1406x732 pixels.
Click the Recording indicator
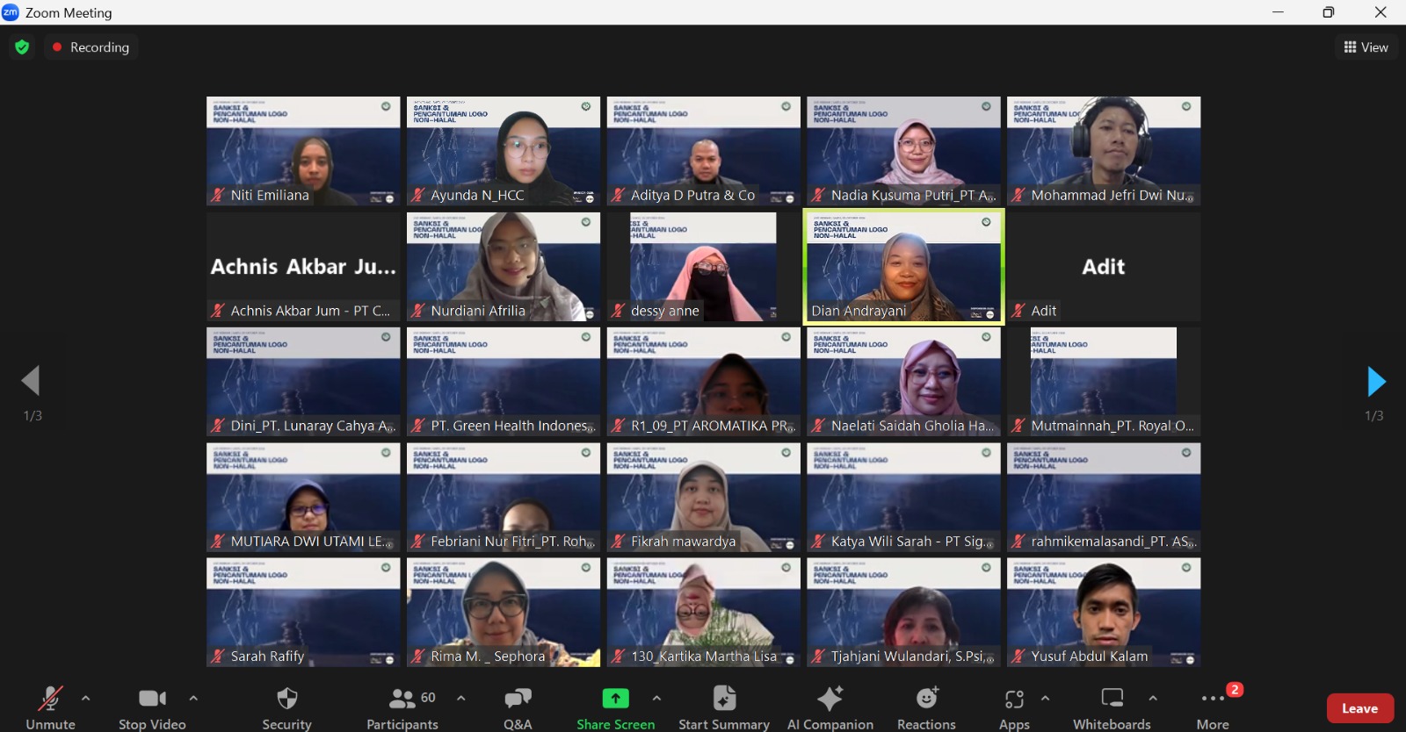click(x=91, y=47)
